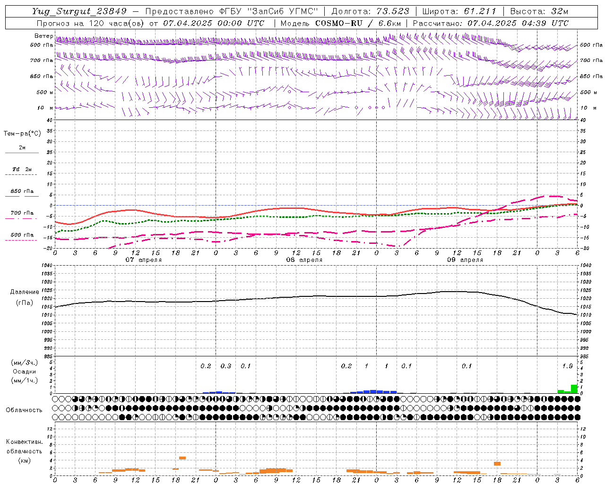605x484 pixels.
Task: Click the date label 08 апреля
Action: click(304, 260)
